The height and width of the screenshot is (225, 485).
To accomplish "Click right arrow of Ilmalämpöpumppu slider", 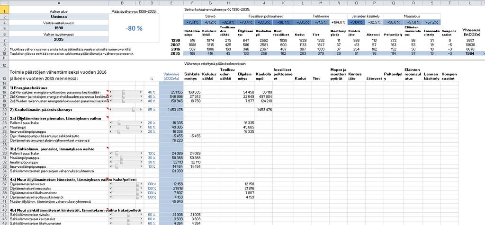I will (141, 162).
